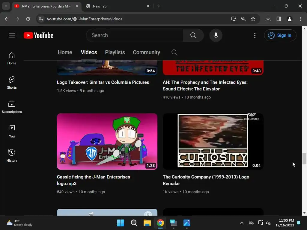
Task: Click the Curiosity Company video thumbnail
Action: pyautogui.click(x=213, y=142)
